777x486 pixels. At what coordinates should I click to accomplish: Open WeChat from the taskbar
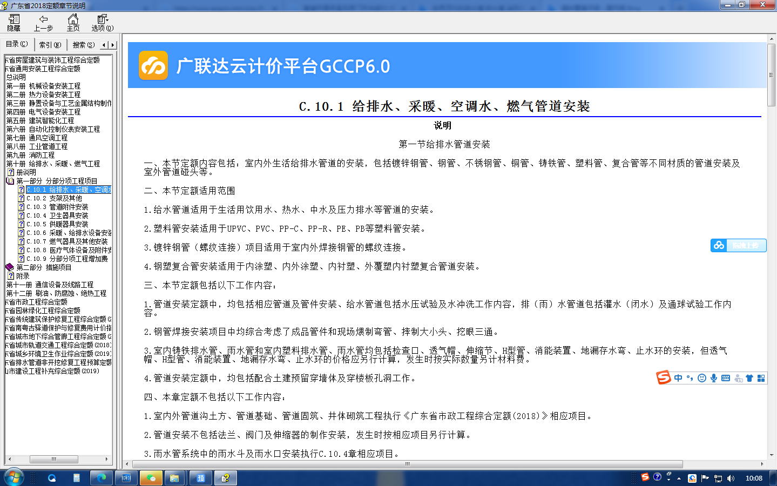coord(151,478)
